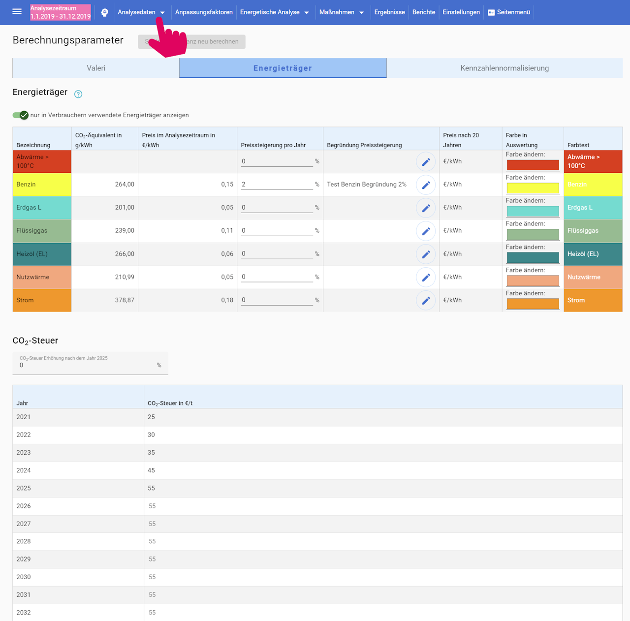630x621 pixels.
Task: Edit price increase reason for Nutzwärme
Action: [x=426, y=278]
